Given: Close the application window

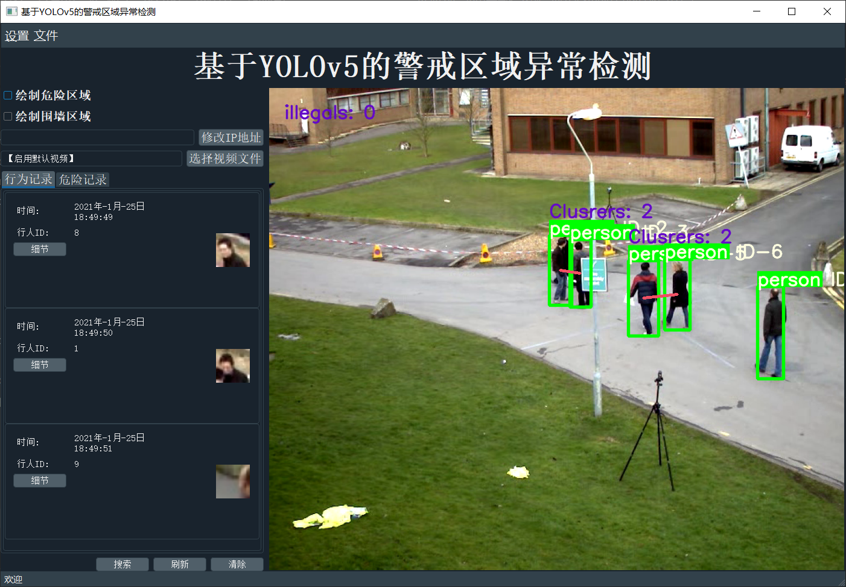Looking at the screenshot, I should point(827,11).
